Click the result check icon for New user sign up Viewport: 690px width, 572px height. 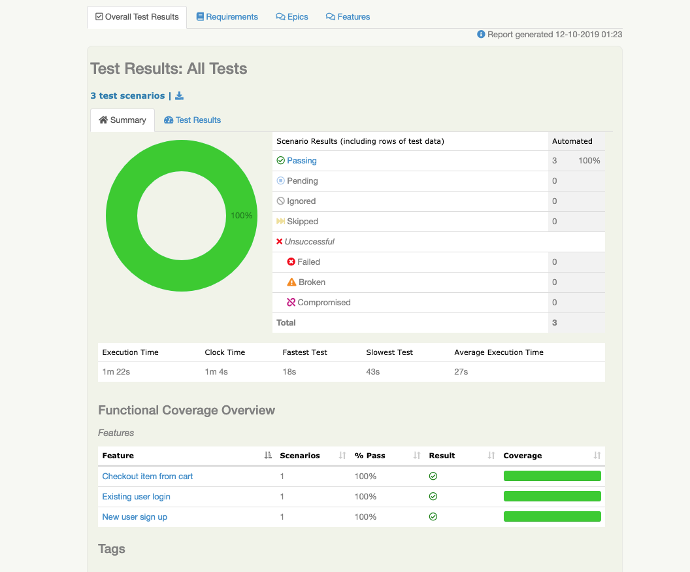click(433, 517)
